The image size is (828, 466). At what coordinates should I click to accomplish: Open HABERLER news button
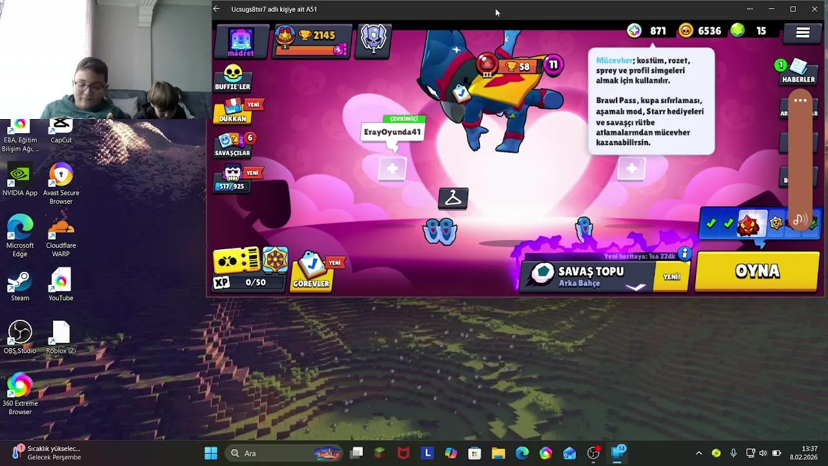tap(798, 71)
